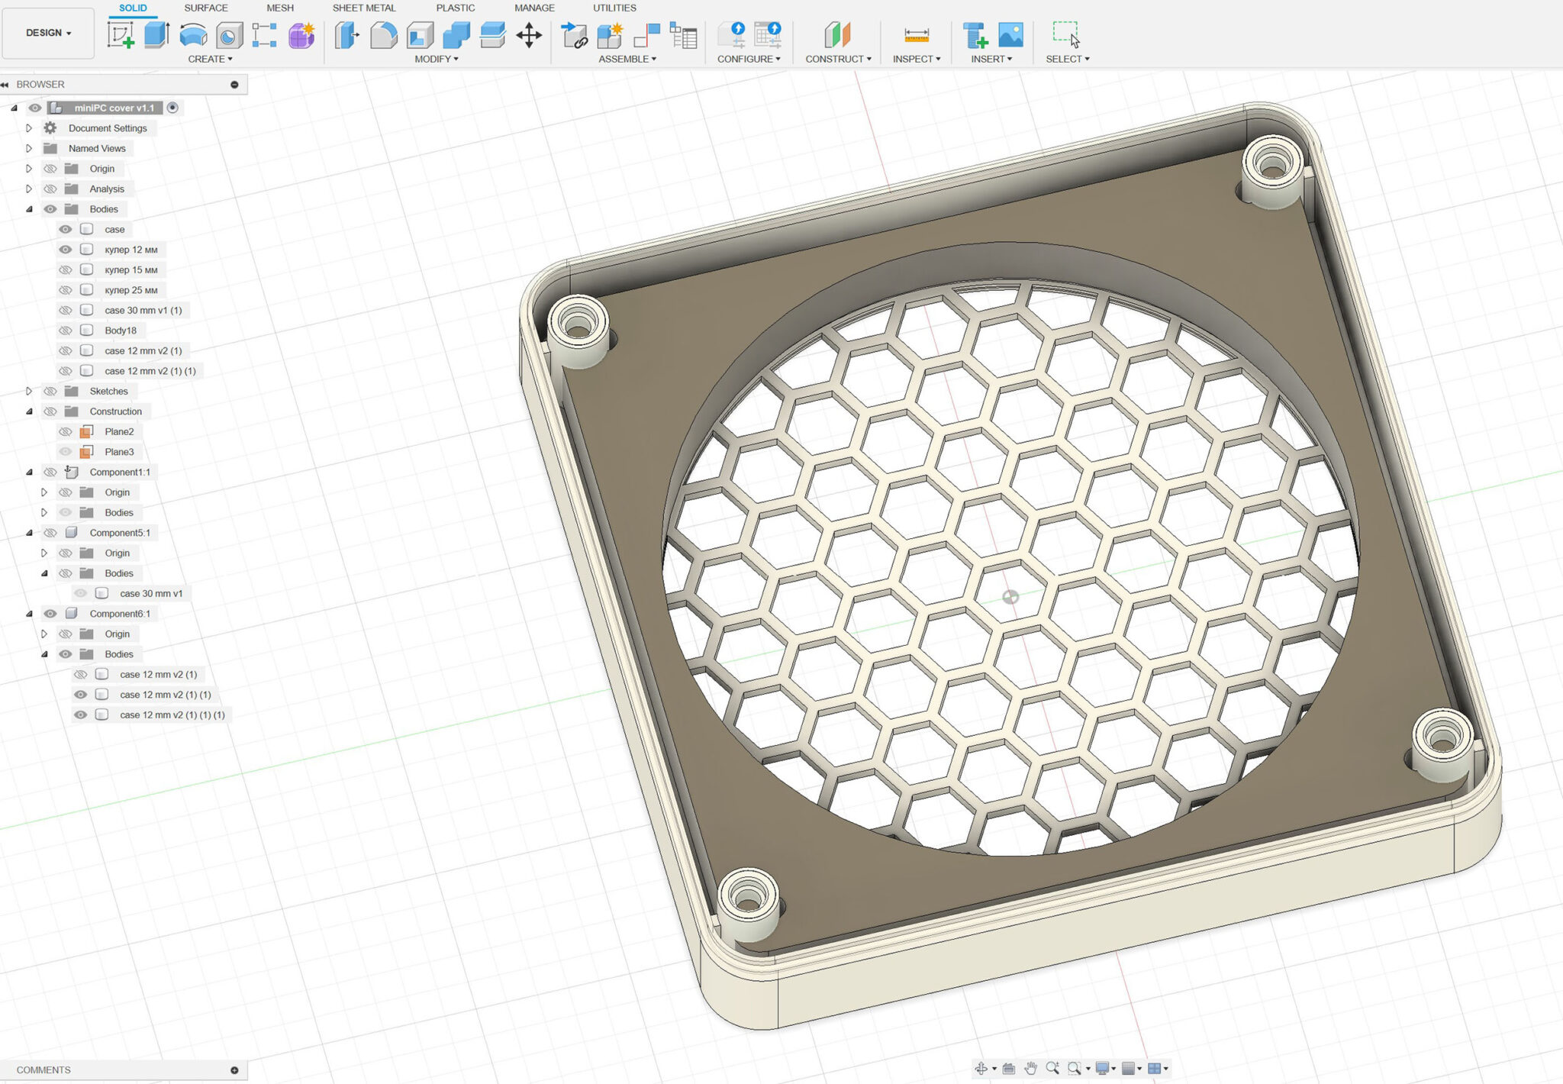Select the Create Sketch tool icon
1563x1084 pixels.
pos(120,35)
